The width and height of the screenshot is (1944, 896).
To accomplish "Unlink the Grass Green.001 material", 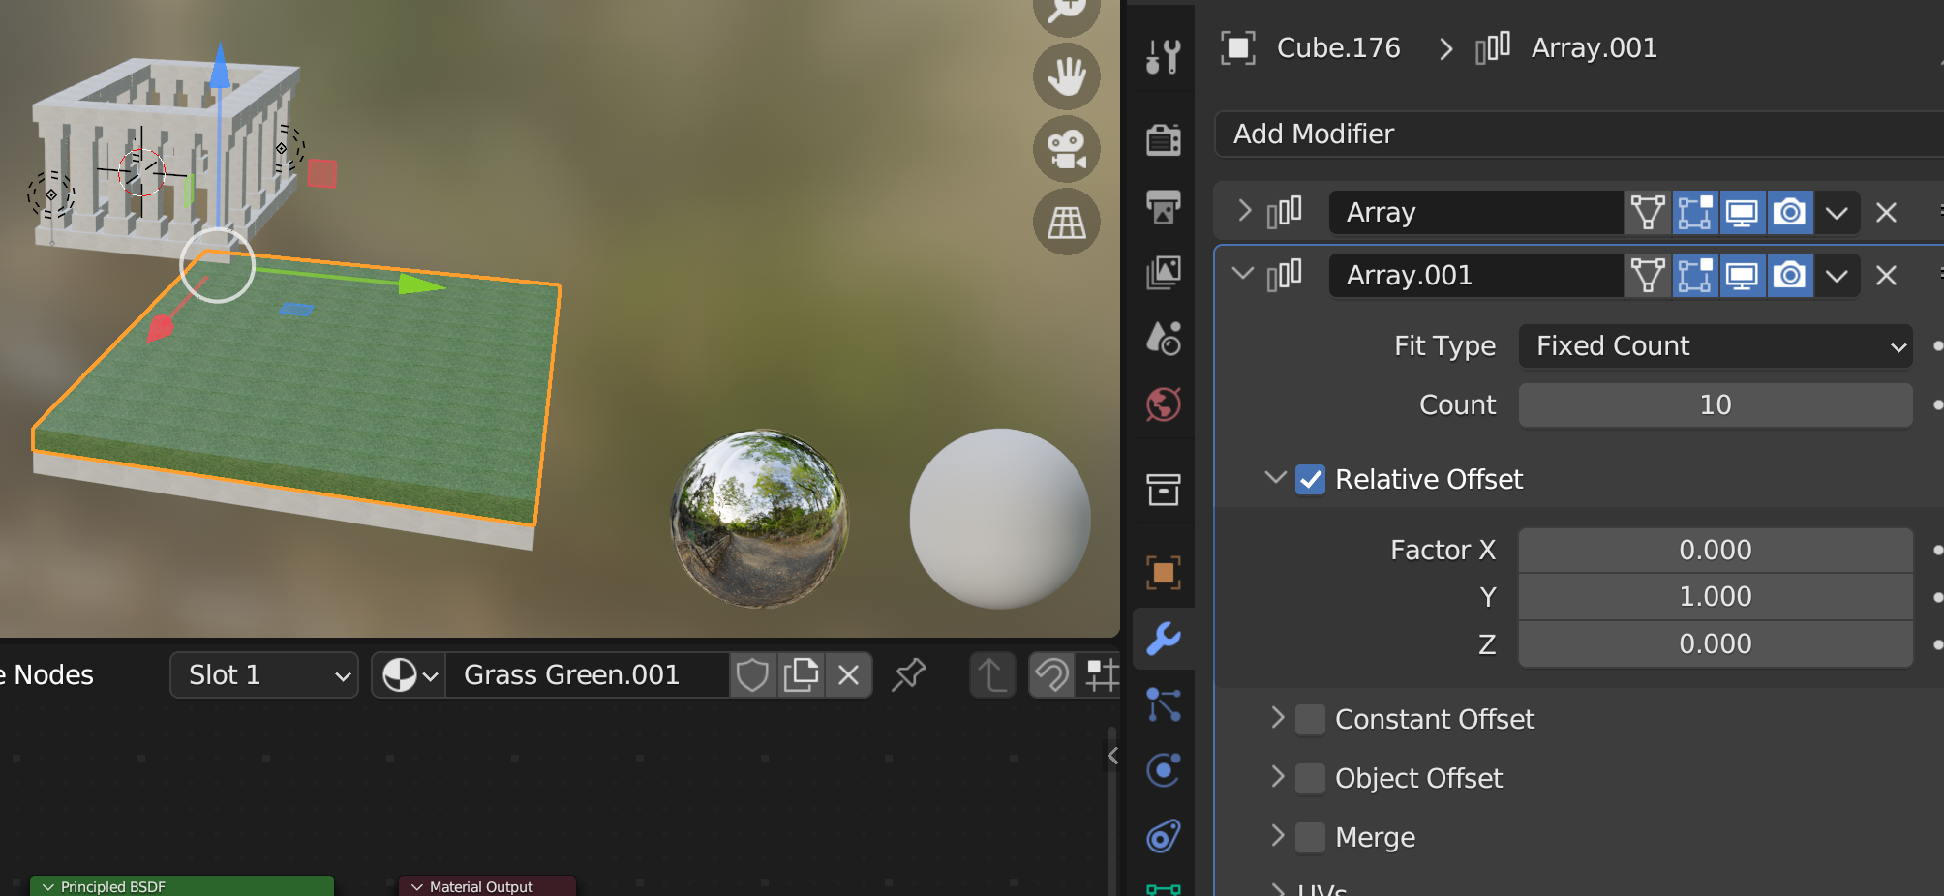I will [849, 674].
